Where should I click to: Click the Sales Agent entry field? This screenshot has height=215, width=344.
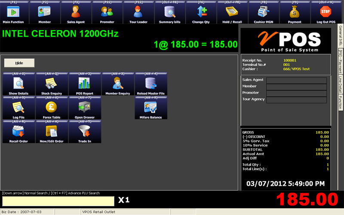[x=296, y=80]
